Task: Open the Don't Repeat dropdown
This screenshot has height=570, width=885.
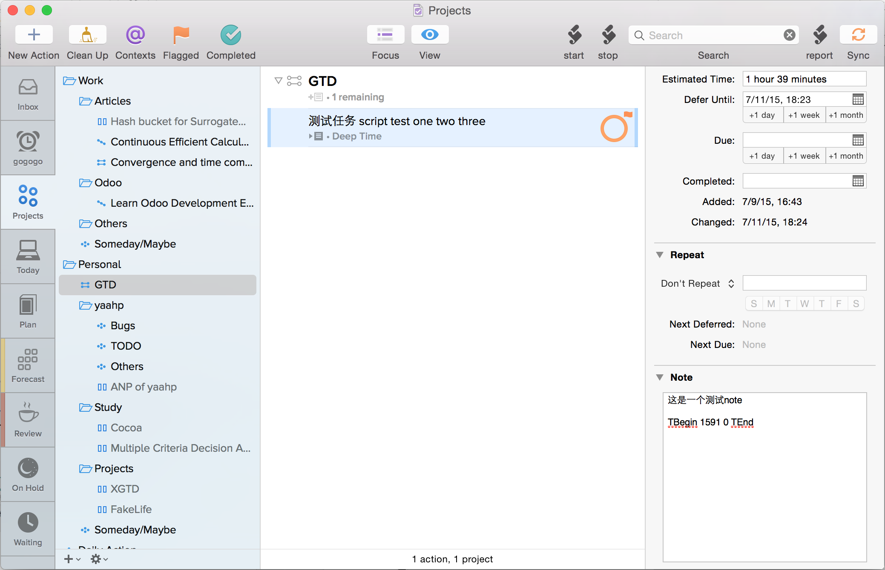Action: (697, 284)
